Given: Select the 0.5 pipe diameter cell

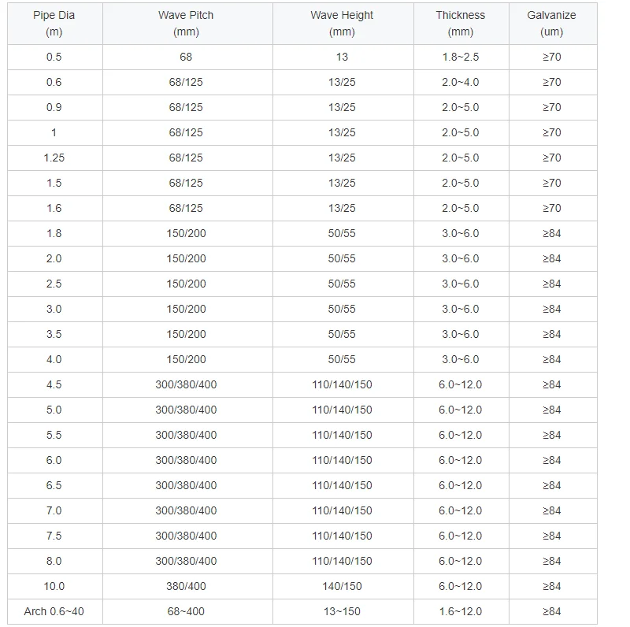Looking at the screenshot, I should 54,57.
